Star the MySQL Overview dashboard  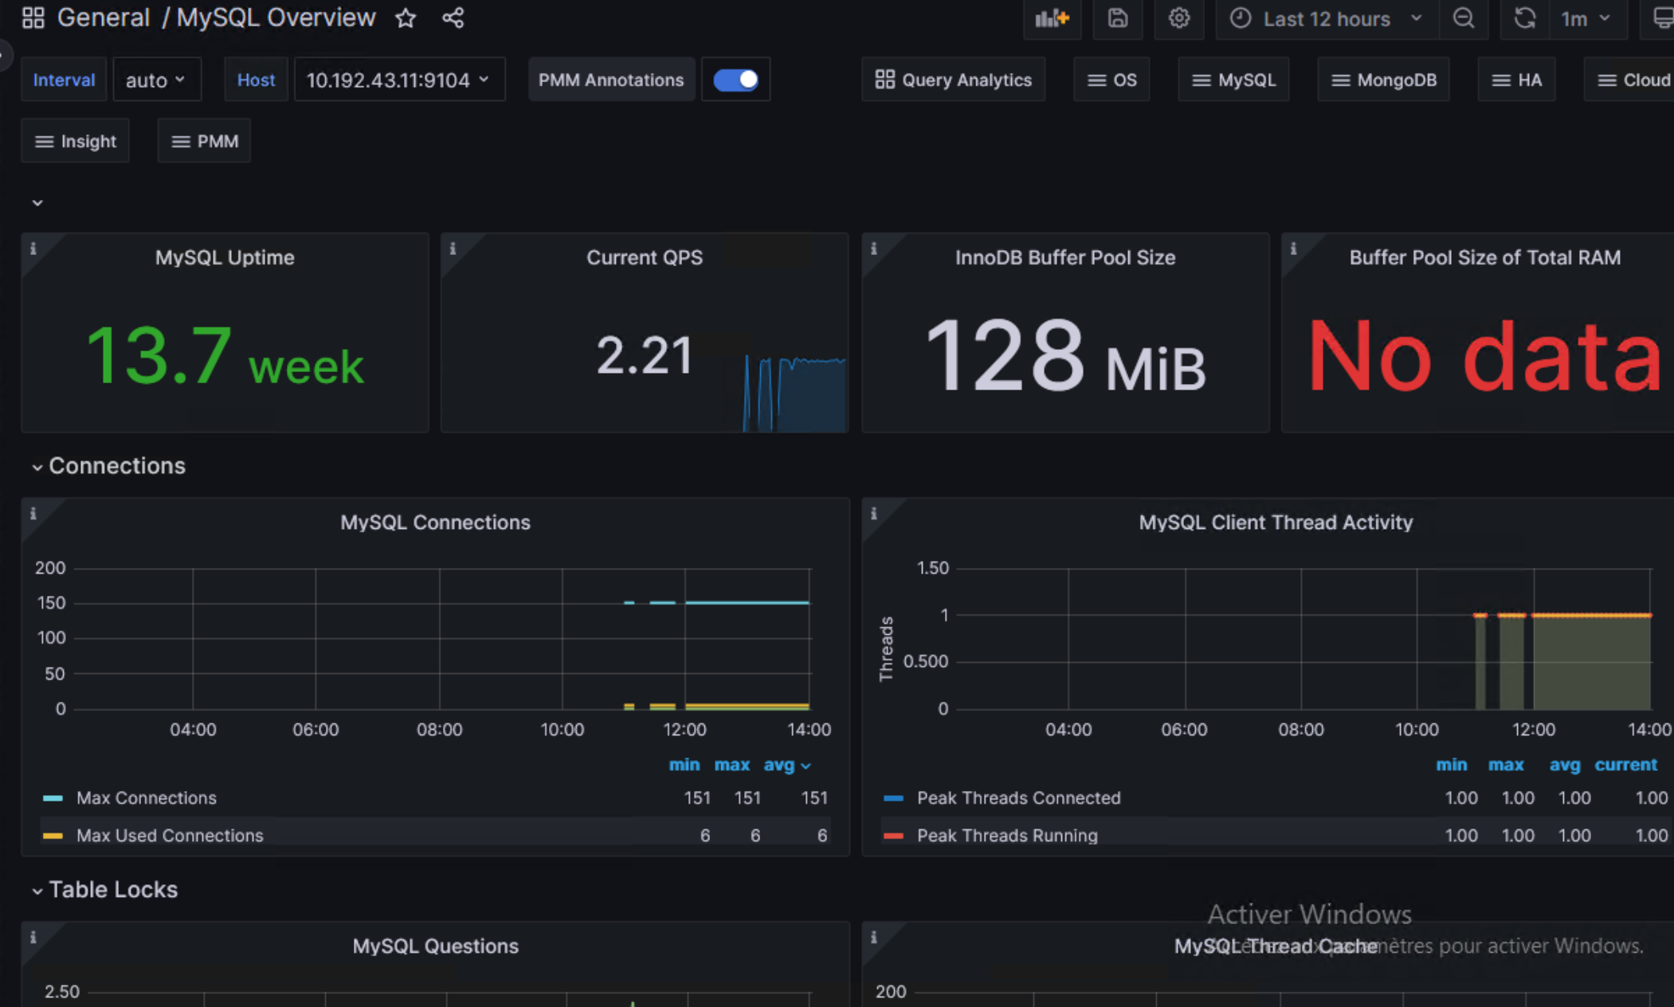coord(406,18)
